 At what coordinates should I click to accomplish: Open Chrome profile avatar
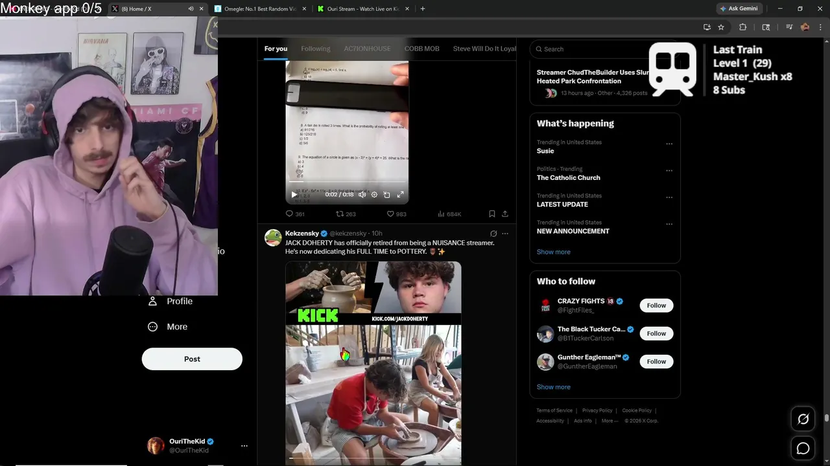[805, 27]
